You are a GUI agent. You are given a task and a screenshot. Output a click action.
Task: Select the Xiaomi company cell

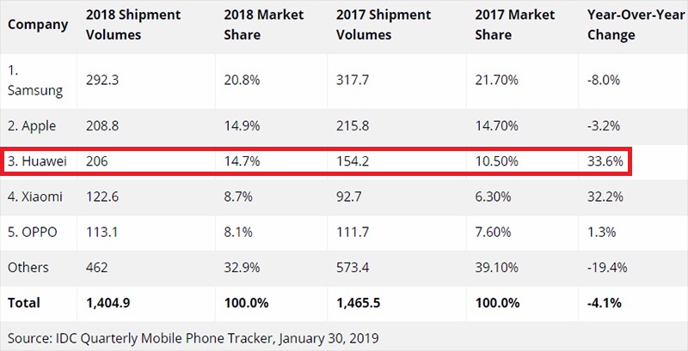pyautogui.click(x=35, y=197)
